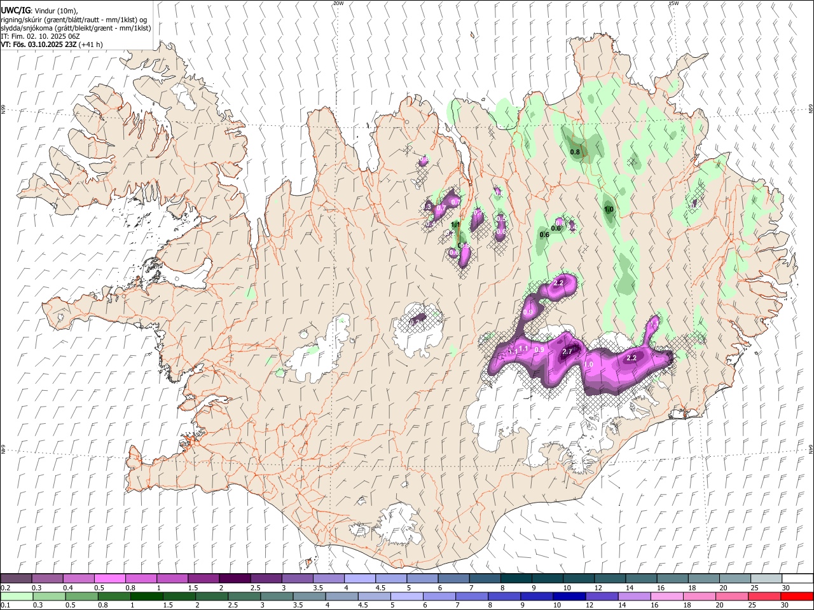Pick top-row swatch between 0.2 and 0.3
This screenshot has height=610, width=814.
[16, 579]
